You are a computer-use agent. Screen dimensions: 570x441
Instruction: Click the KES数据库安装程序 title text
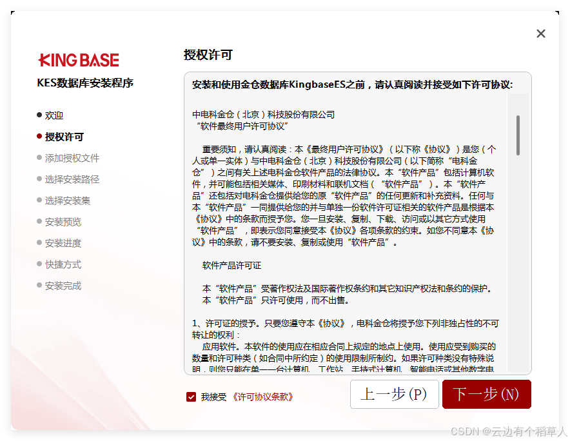(85, 83)
